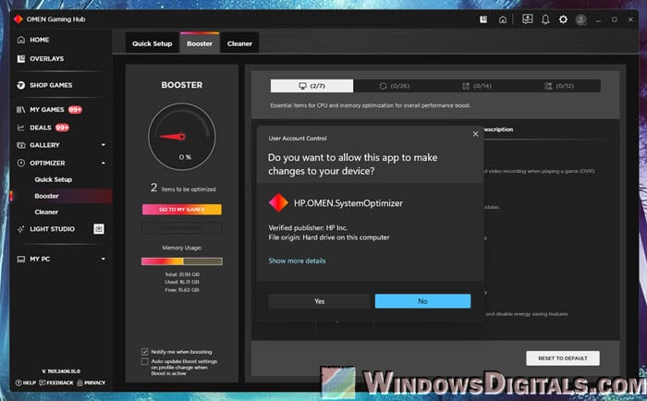Click the OPTIMIZER gauge icon
This screenshot has height=401, width=647.
point(21,163)
